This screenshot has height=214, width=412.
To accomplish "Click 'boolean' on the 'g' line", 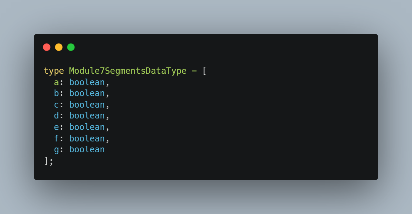I will 87,150.
